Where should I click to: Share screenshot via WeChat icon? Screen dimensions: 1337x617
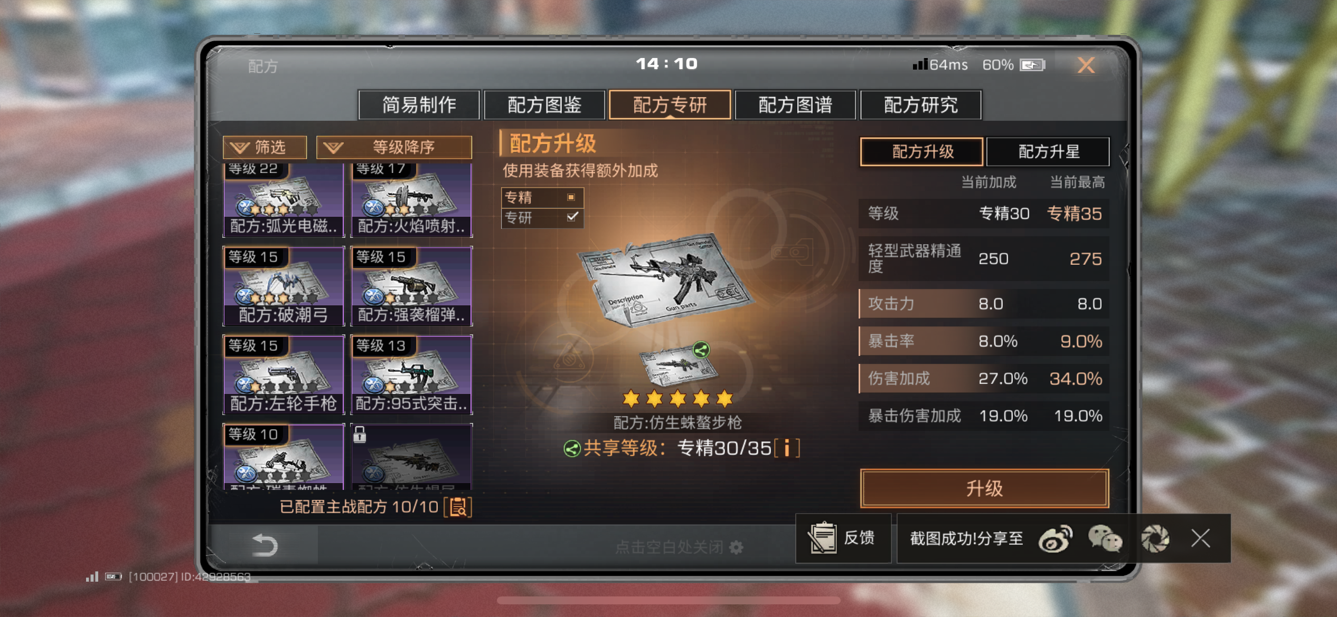point(1105,539)
